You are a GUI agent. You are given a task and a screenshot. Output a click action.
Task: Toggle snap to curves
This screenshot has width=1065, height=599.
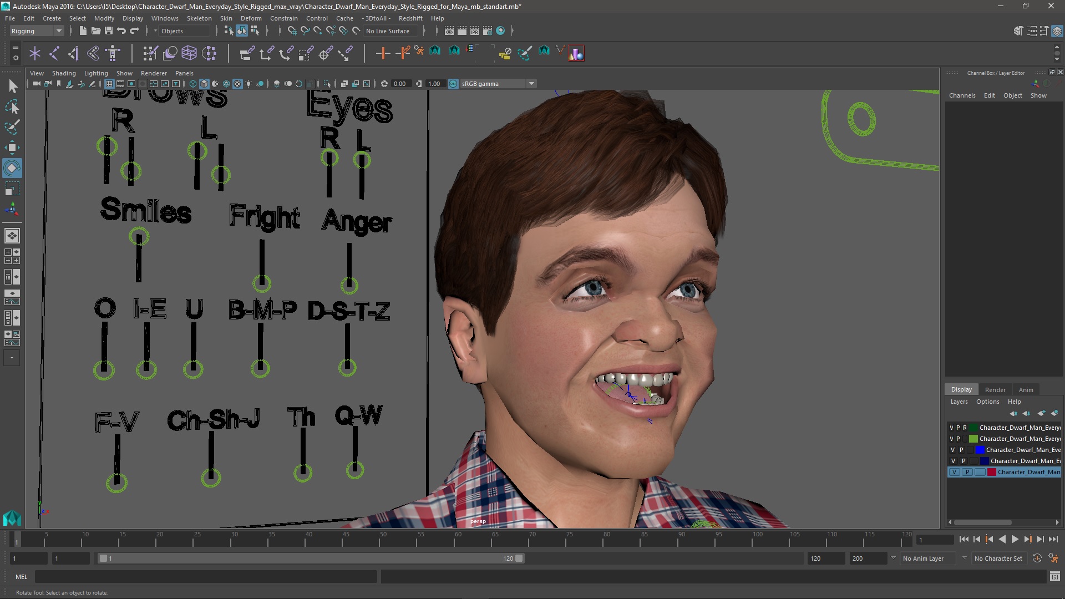tap(305, 31)
